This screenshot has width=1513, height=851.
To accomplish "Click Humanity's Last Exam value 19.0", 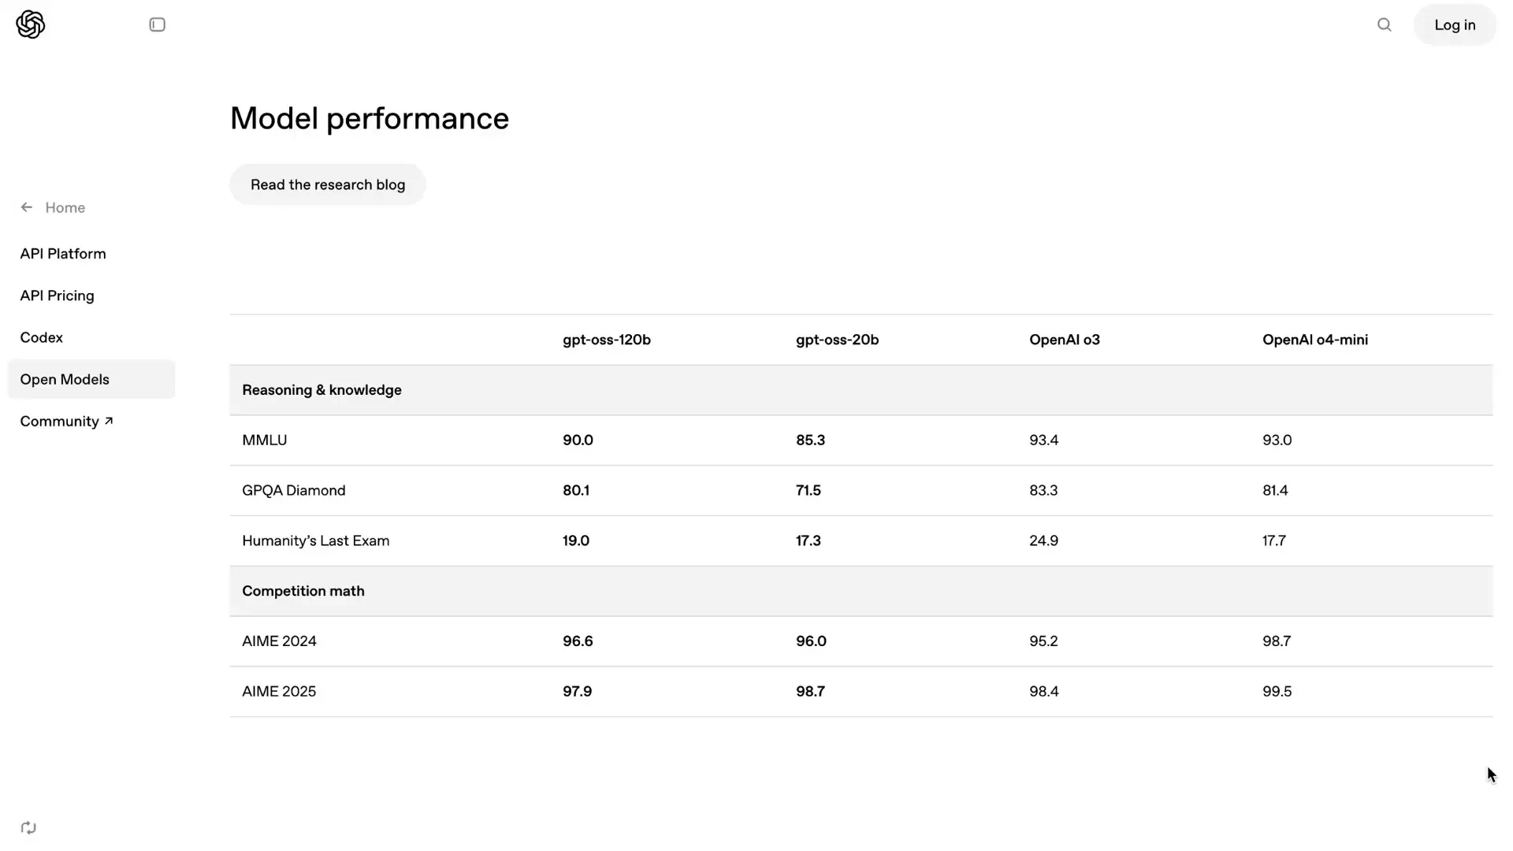I will [x=576, y=541].
